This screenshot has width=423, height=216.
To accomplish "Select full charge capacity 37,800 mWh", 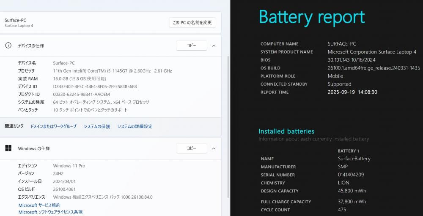I will [352, 202].
